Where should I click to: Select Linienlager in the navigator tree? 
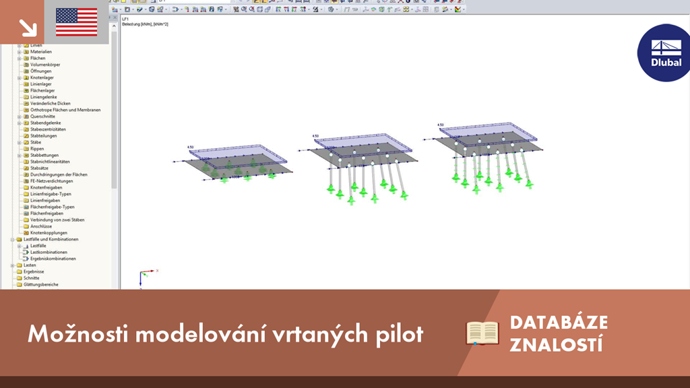coord(41,84)
